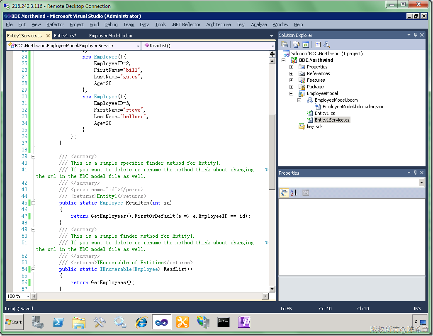Collapse the BDC.Northwind project node

(283, 60)
